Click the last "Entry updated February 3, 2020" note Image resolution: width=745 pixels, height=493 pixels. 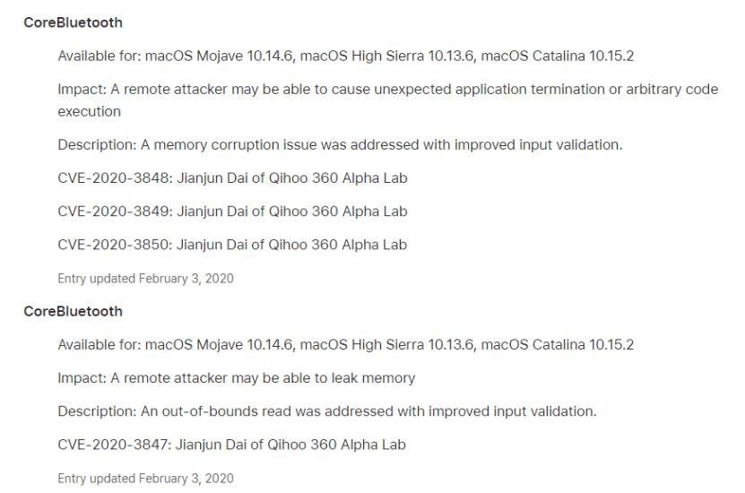[145, 479]
